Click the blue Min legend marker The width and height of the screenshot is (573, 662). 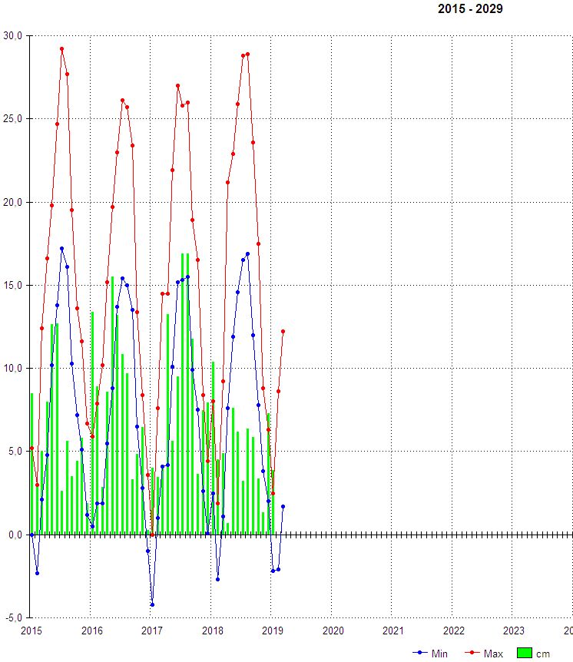[419, 654]
